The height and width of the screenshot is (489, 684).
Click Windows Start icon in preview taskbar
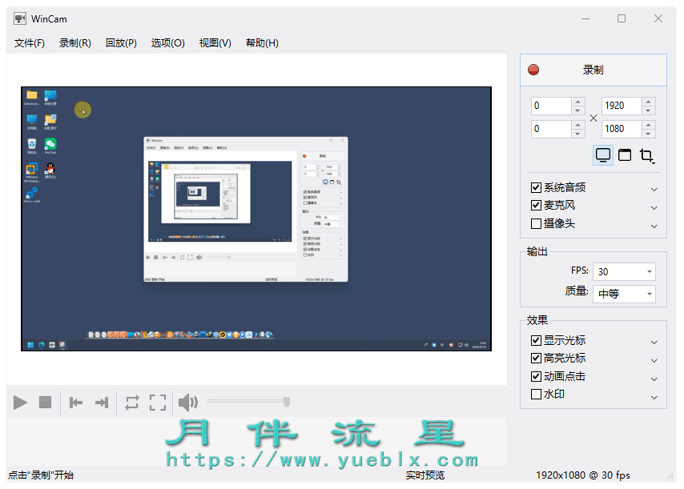click(x=30, y=345)
